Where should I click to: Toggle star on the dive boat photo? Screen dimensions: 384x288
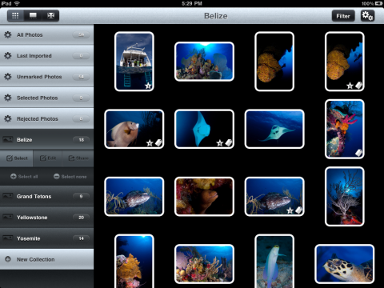click(148, 86)
